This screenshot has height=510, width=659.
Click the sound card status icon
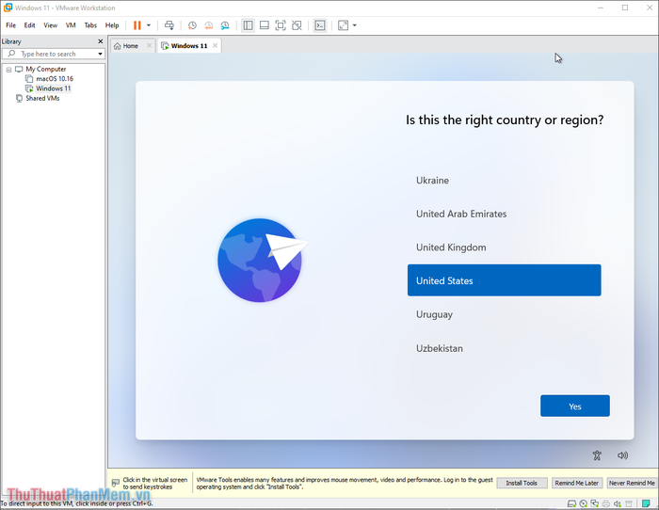tap(617, 503)
